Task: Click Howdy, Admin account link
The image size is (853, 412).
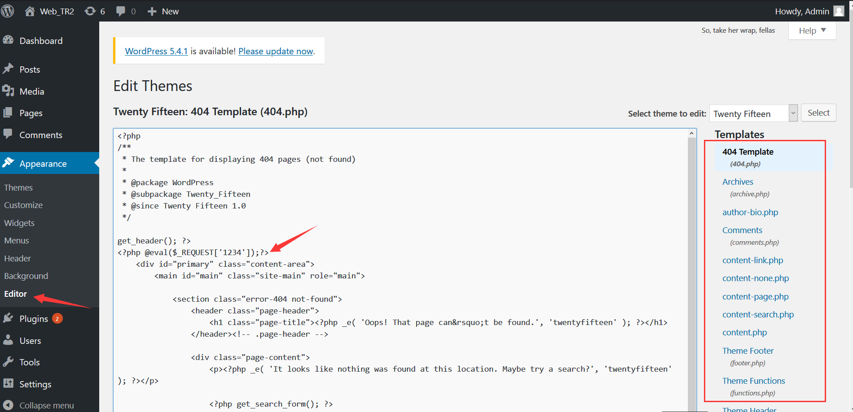Action: pyautogui.click(x=802, y=11)
